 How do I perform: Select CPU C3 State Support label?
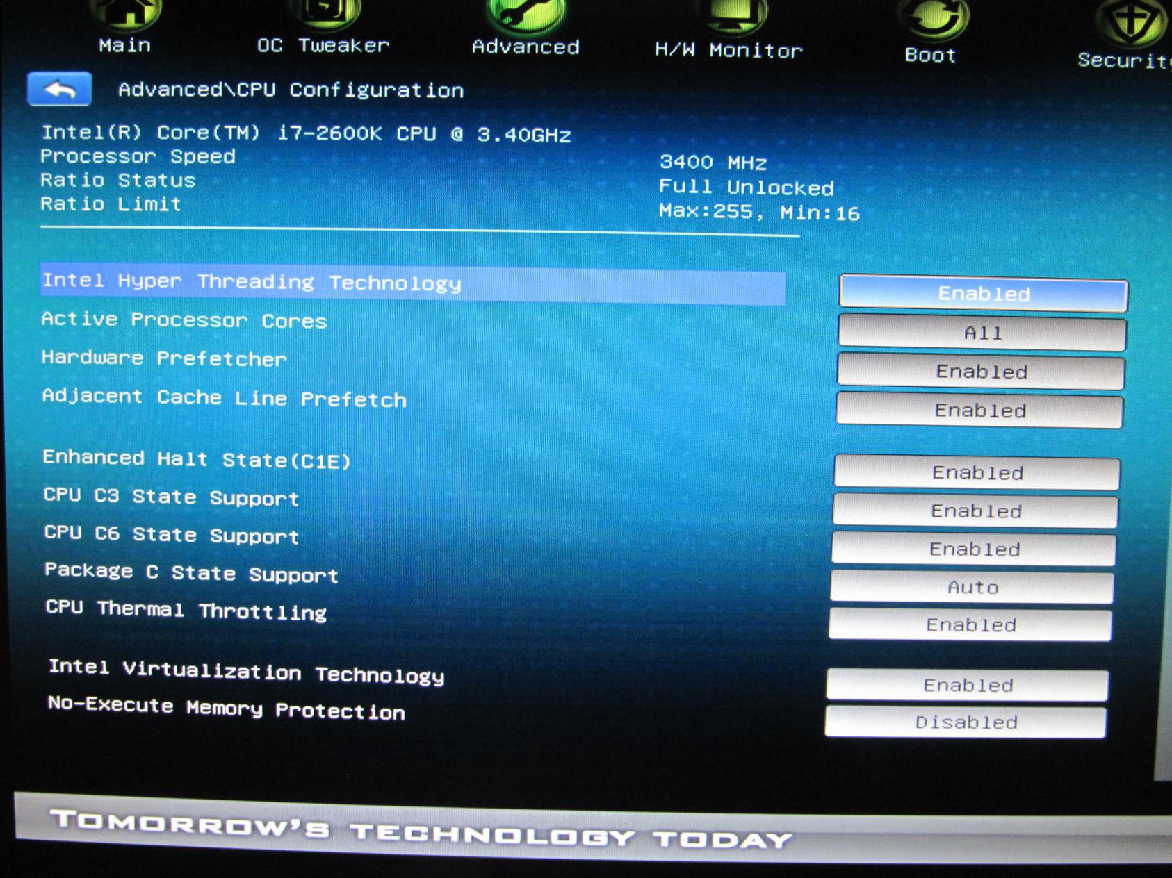coord(171,497)
